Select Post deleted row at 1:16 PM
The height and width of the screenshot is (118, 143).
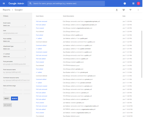[x=88, y=65]
